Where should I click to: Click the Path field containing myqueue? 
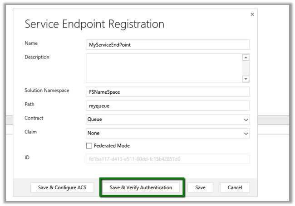click(167, 105)
